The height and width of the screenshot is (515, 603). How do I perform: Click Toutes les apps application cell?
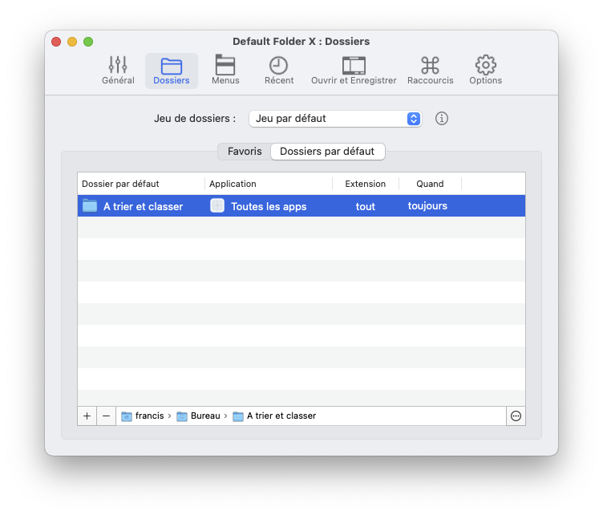(x=268, y=206)
